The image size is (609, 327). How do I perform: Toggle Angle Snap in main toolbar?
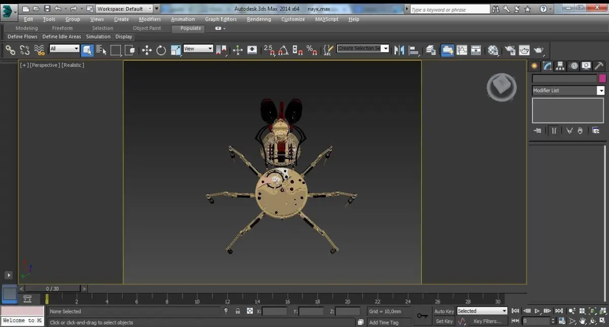pos(283,50)
